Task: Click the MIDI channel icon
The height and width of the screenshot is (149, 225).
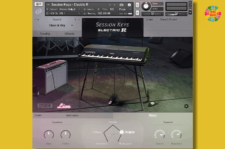Action: click(47, 13)
